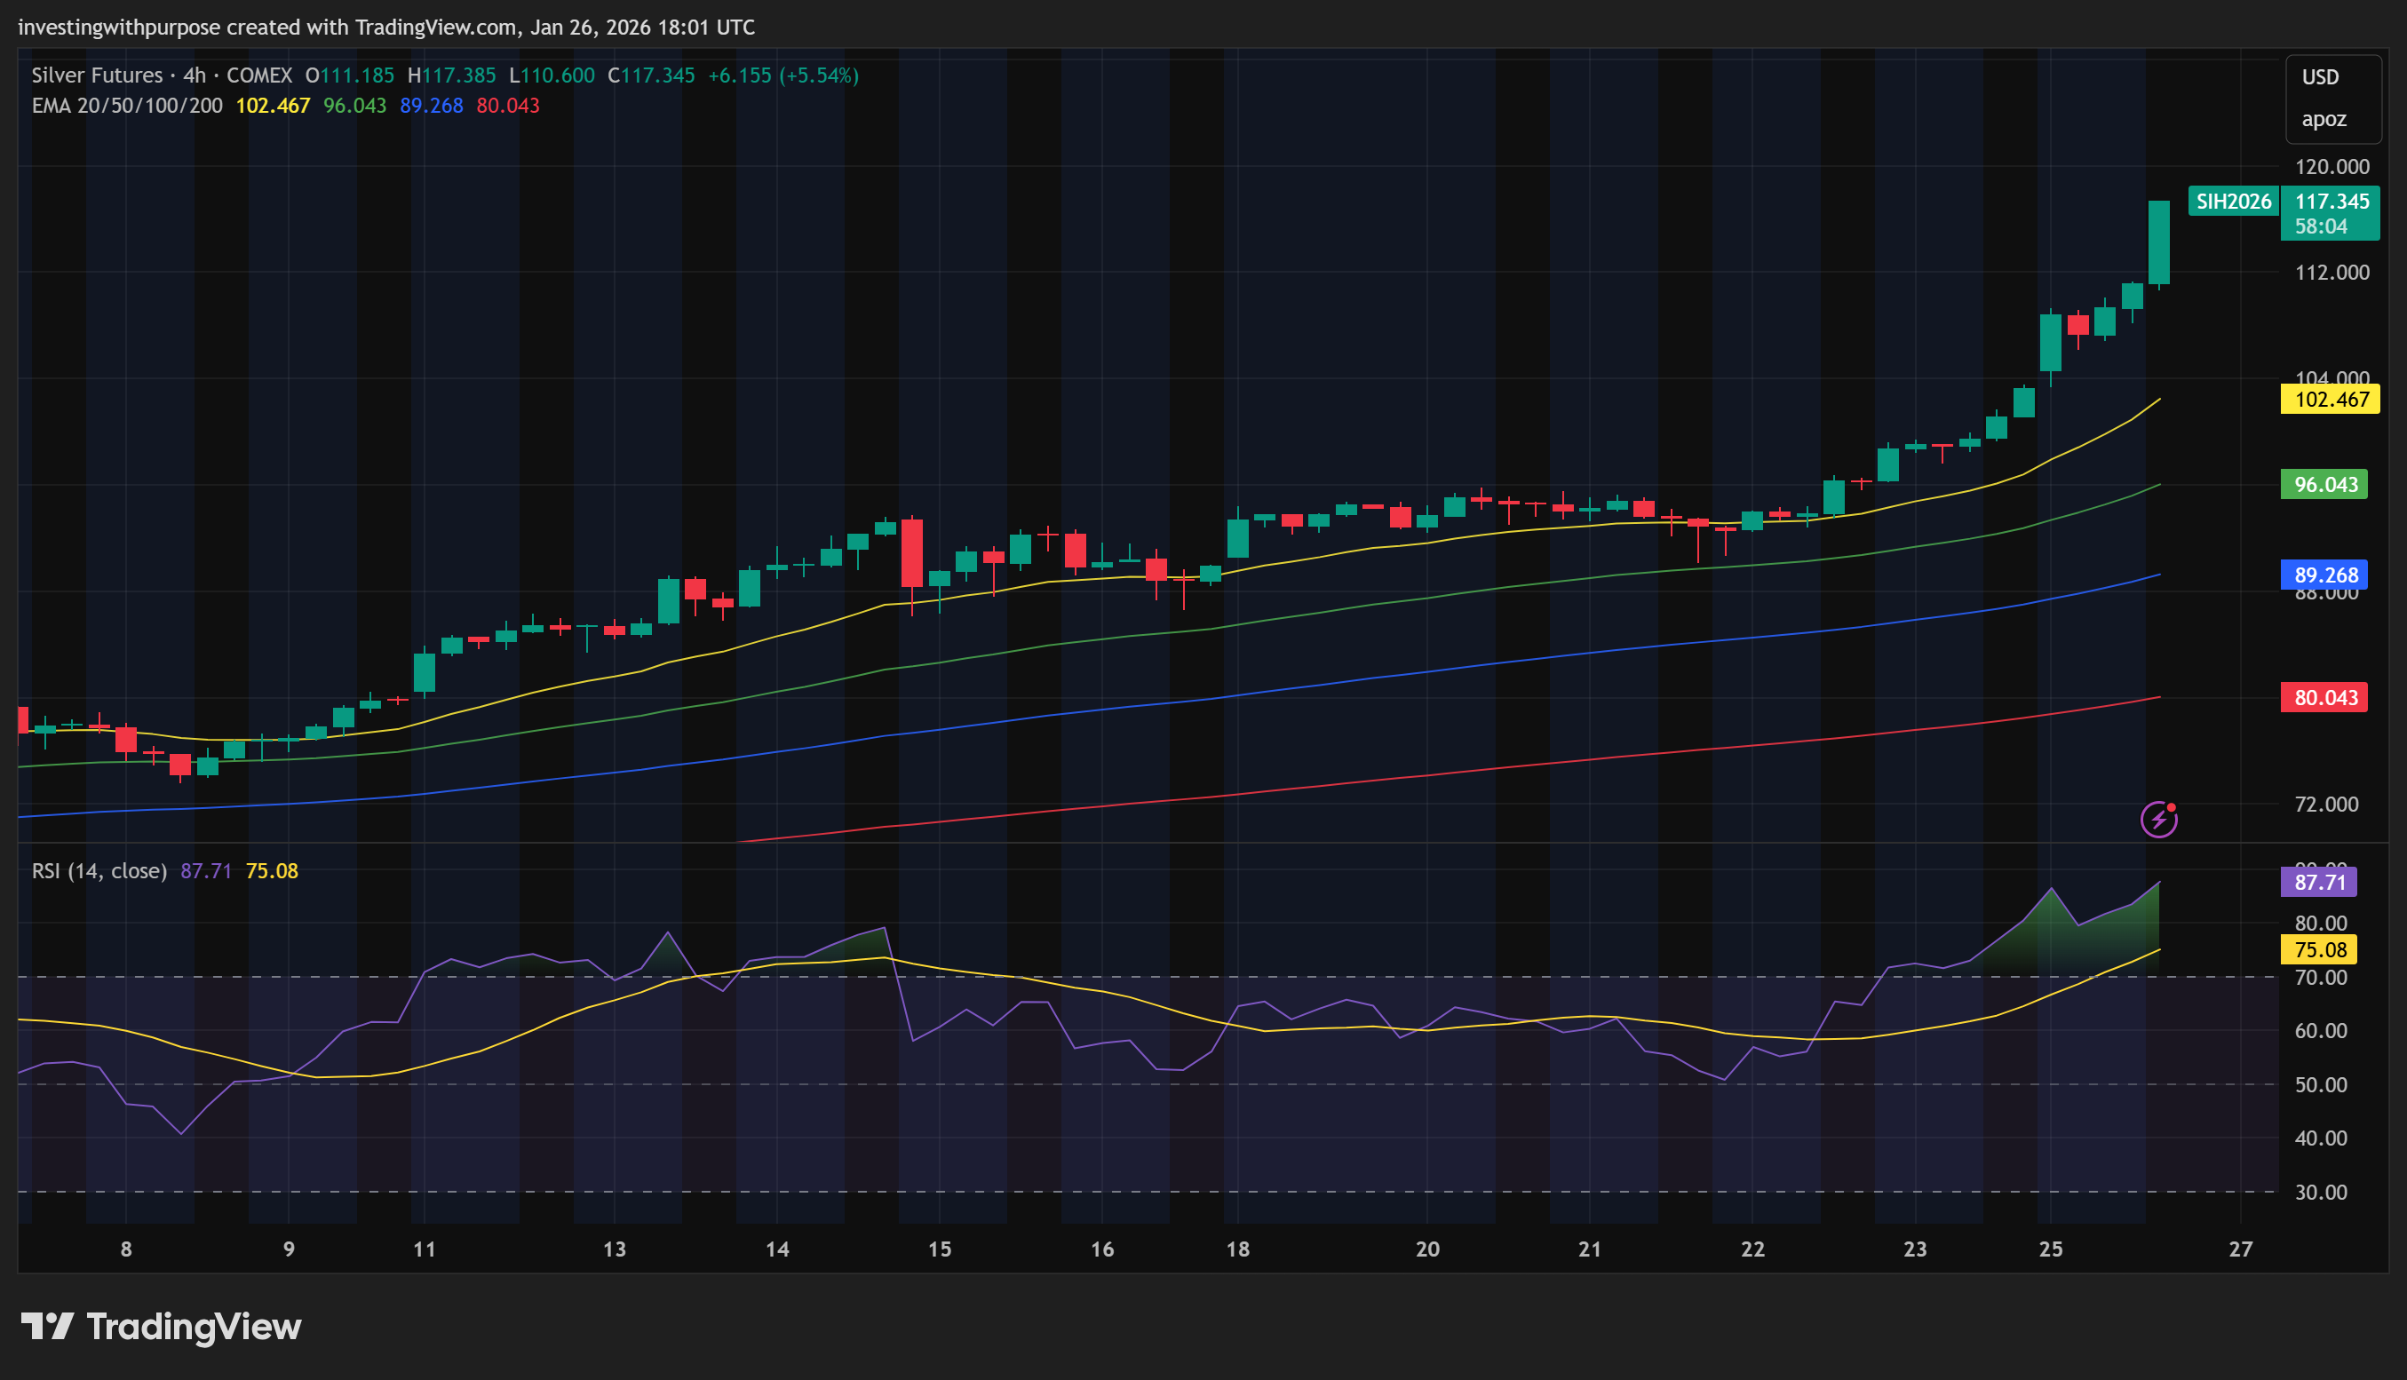Viewport: 2407px width, 1380px height.
Task: Click the blue 89.268 EMA price tag
Action: 2324,575
